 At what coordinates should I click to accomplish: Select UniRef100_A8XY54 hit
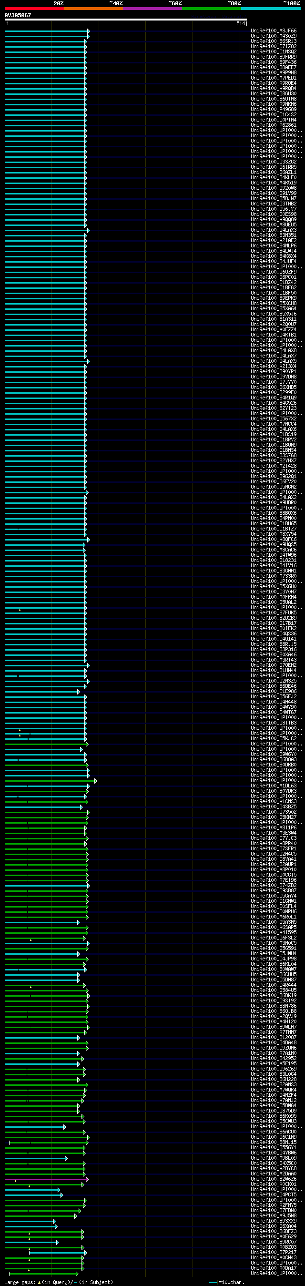coord(274,534)
